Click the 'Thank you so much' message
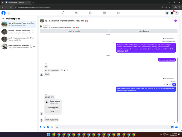 tap(52, 120)
